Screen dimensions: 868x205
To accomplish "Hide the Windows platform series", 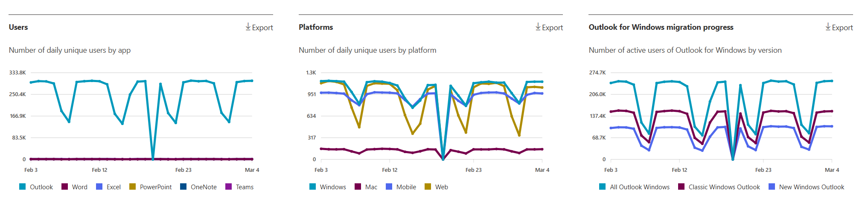I will [x=328, y=187].
